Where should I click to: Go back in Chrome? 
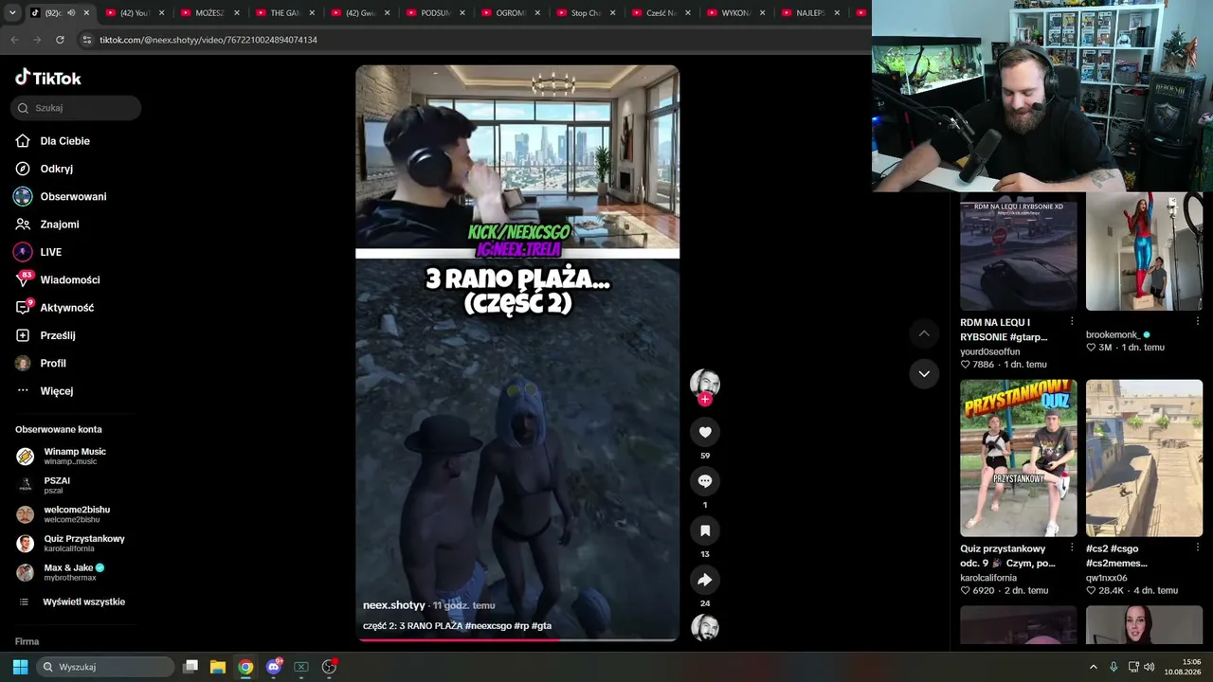coord(14,40)
